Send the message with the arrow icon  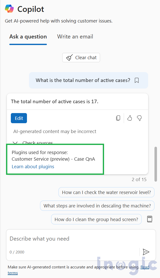point(146,252)
